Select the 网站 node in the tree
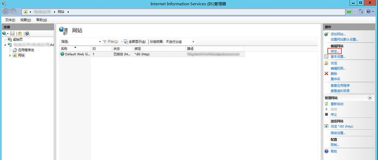Viewport: 378px width, 160px height. point(21,55)
